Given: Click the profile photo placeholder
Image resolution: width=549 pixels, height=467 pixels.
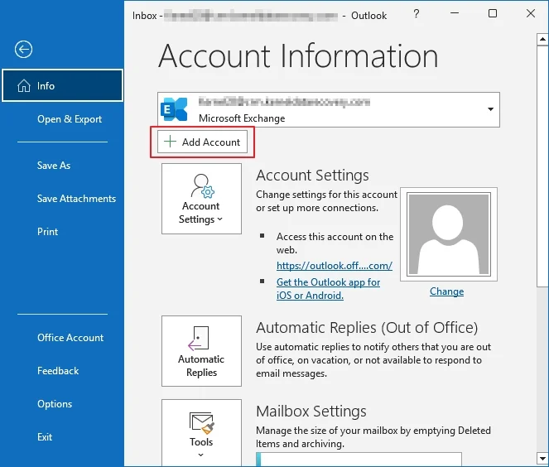Looking at the screenshot, I should [x=449, y=234].
